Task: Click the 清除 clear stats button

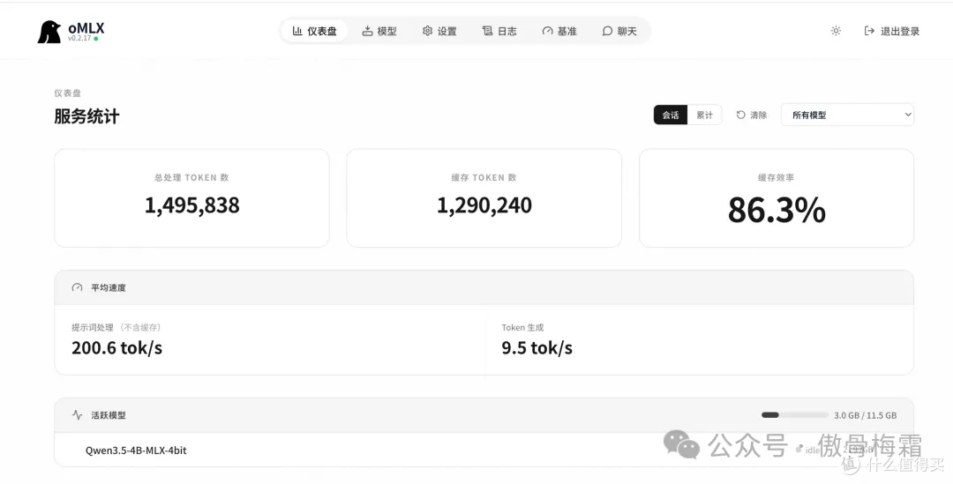Action: tap(752, 115)
